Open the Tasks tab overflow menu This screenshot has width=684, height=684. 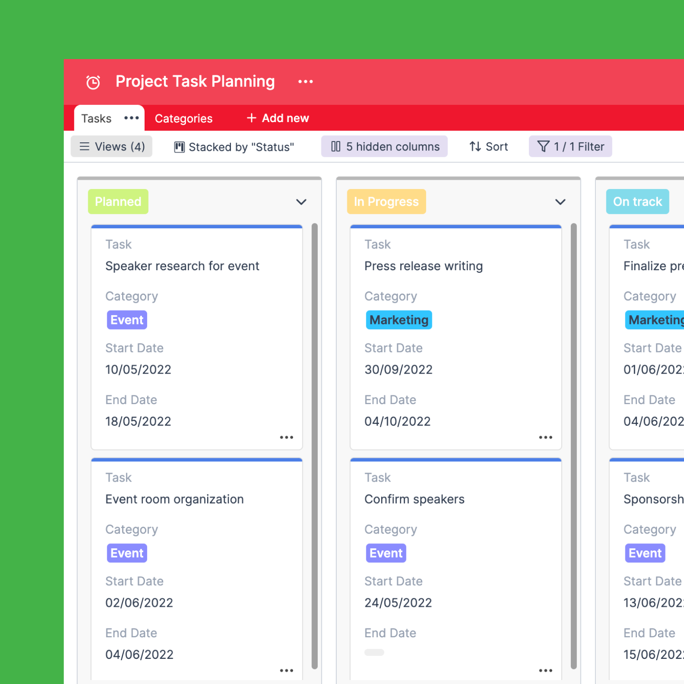[131, 118]
